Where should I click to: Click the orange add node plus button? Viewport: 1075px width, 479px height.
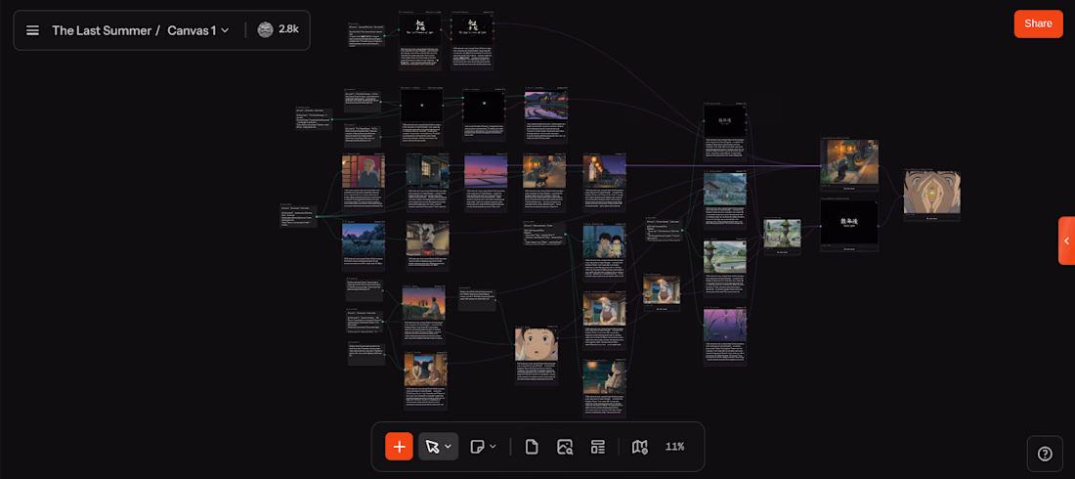[399, 447]
